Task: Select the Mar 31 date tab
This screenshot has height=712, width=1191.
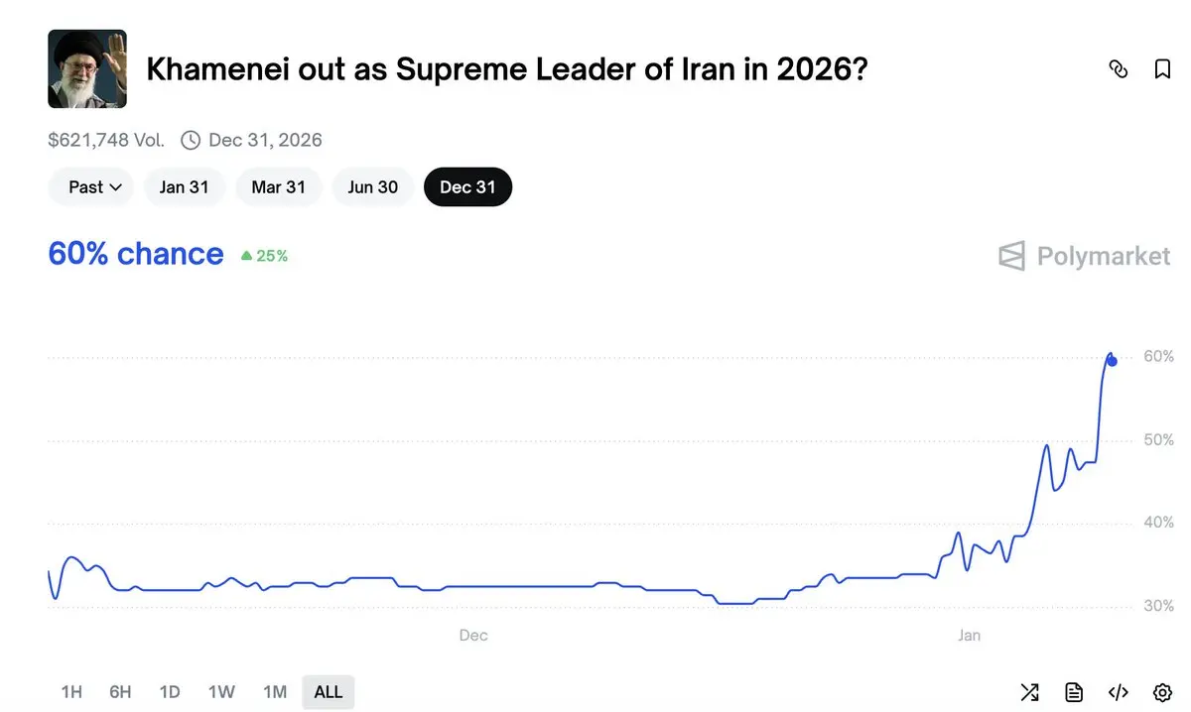Action: [x=279, y=186]
